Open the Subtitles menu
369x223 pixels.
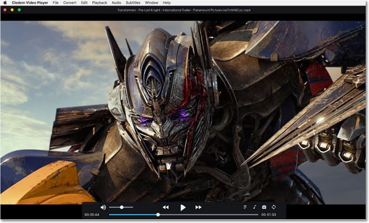tap(133, 3)
